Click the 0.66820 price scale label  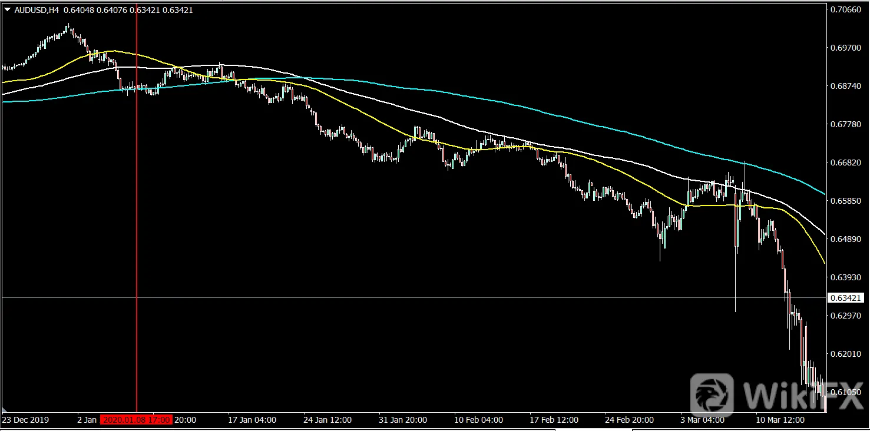coord(845,163)
